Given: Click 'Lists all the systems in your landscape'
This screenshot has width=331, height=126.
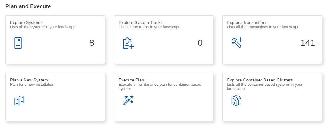Looking at the screenshot, I should click(x=43, y=27).
